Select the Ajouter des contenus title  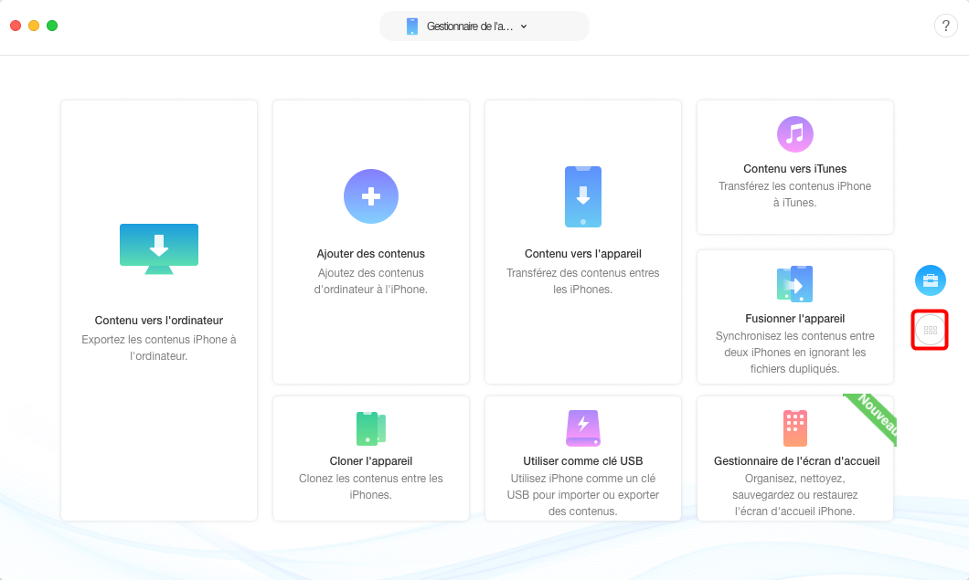tap(371, 253)
